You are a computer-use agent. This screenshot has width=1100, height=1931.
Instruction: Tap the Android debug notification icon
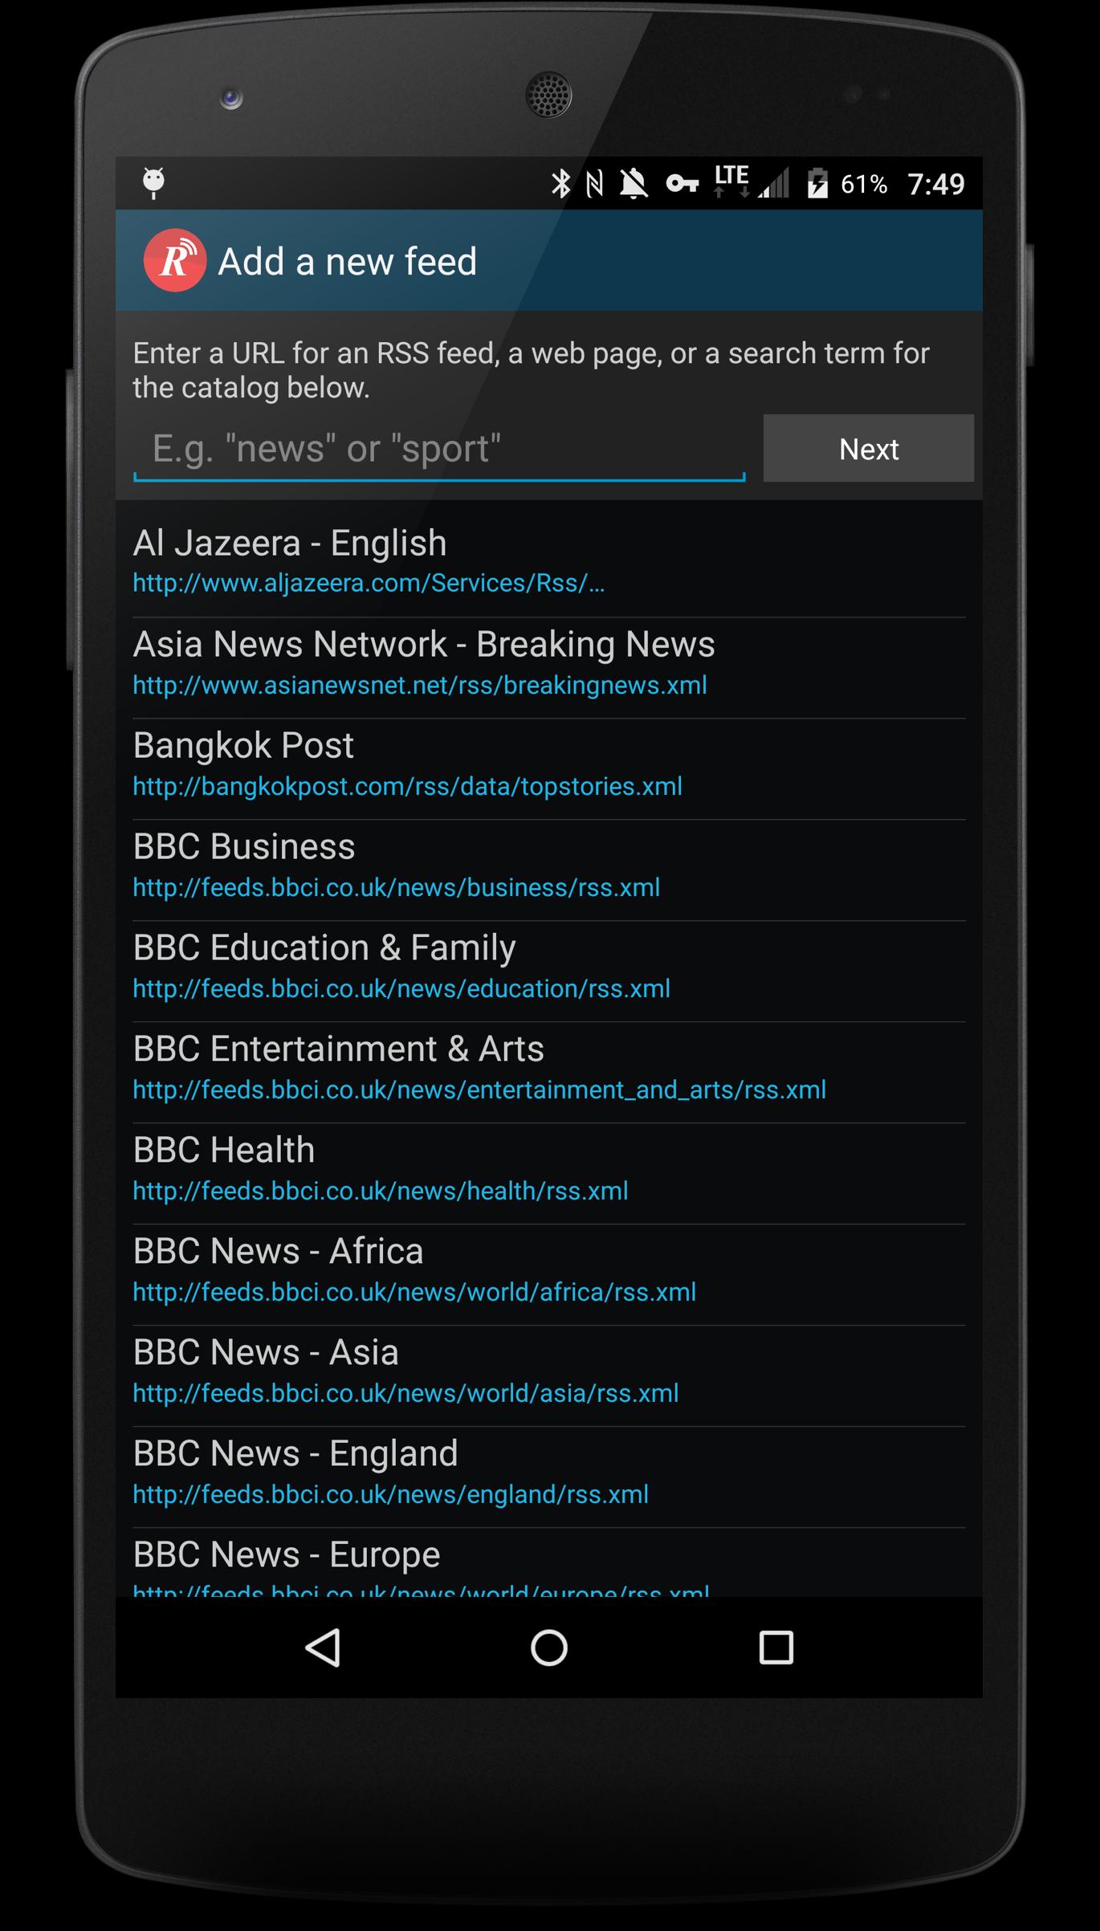(x=153, y=182)
